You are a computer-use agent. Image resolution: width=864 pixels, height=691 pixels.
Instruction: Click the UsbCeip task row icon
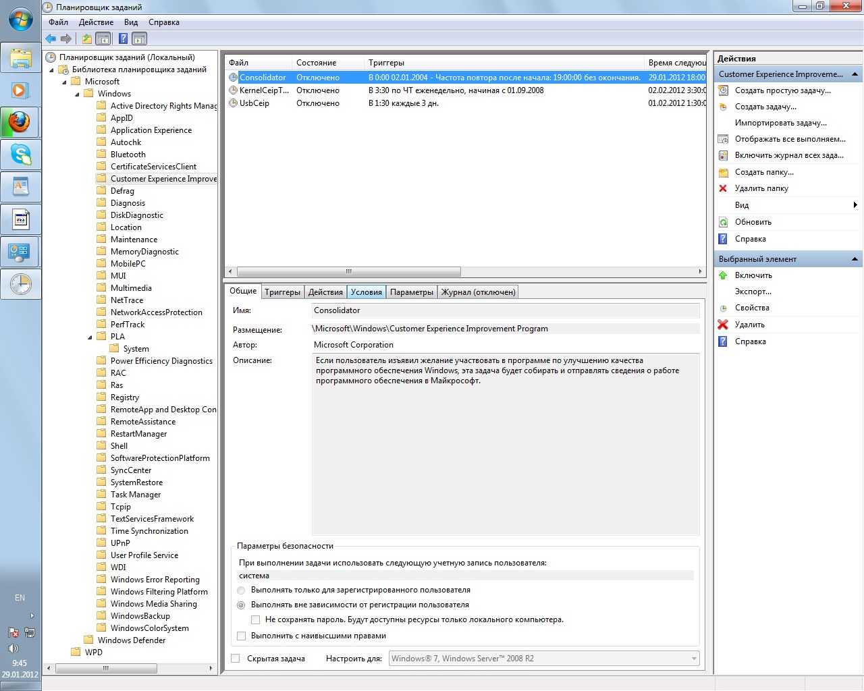click(233, 103)
